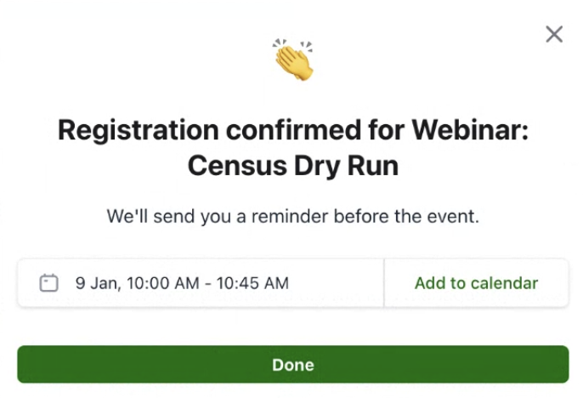Viewport: 583px width, 398px height.
Task: Click the "10:45 AM" end time
Action: 252,283
